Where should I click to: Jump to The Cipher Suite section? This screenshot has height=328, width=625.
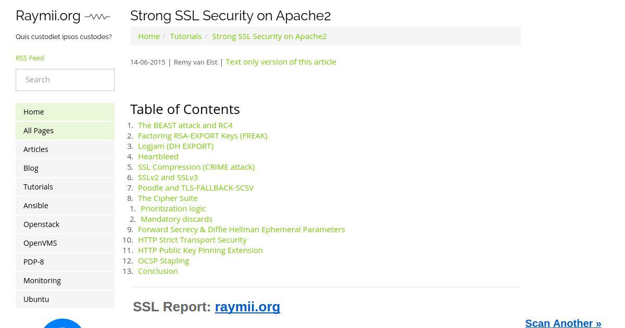(x=168, y=198)
